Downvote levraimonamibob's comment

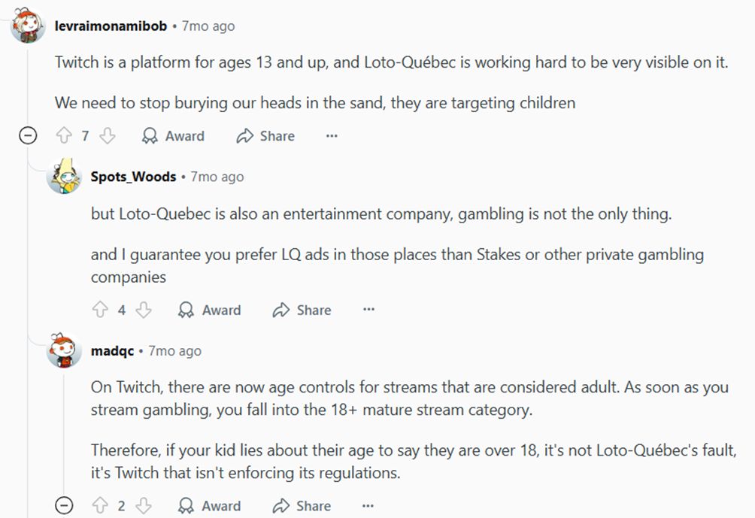pos(108,136)
